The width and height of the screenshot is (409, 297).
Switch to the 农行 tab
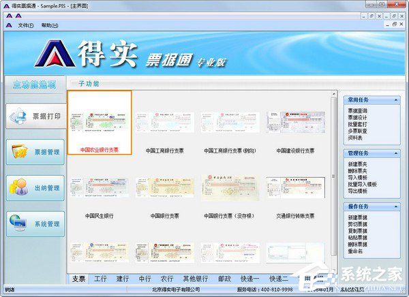point(167,279)
